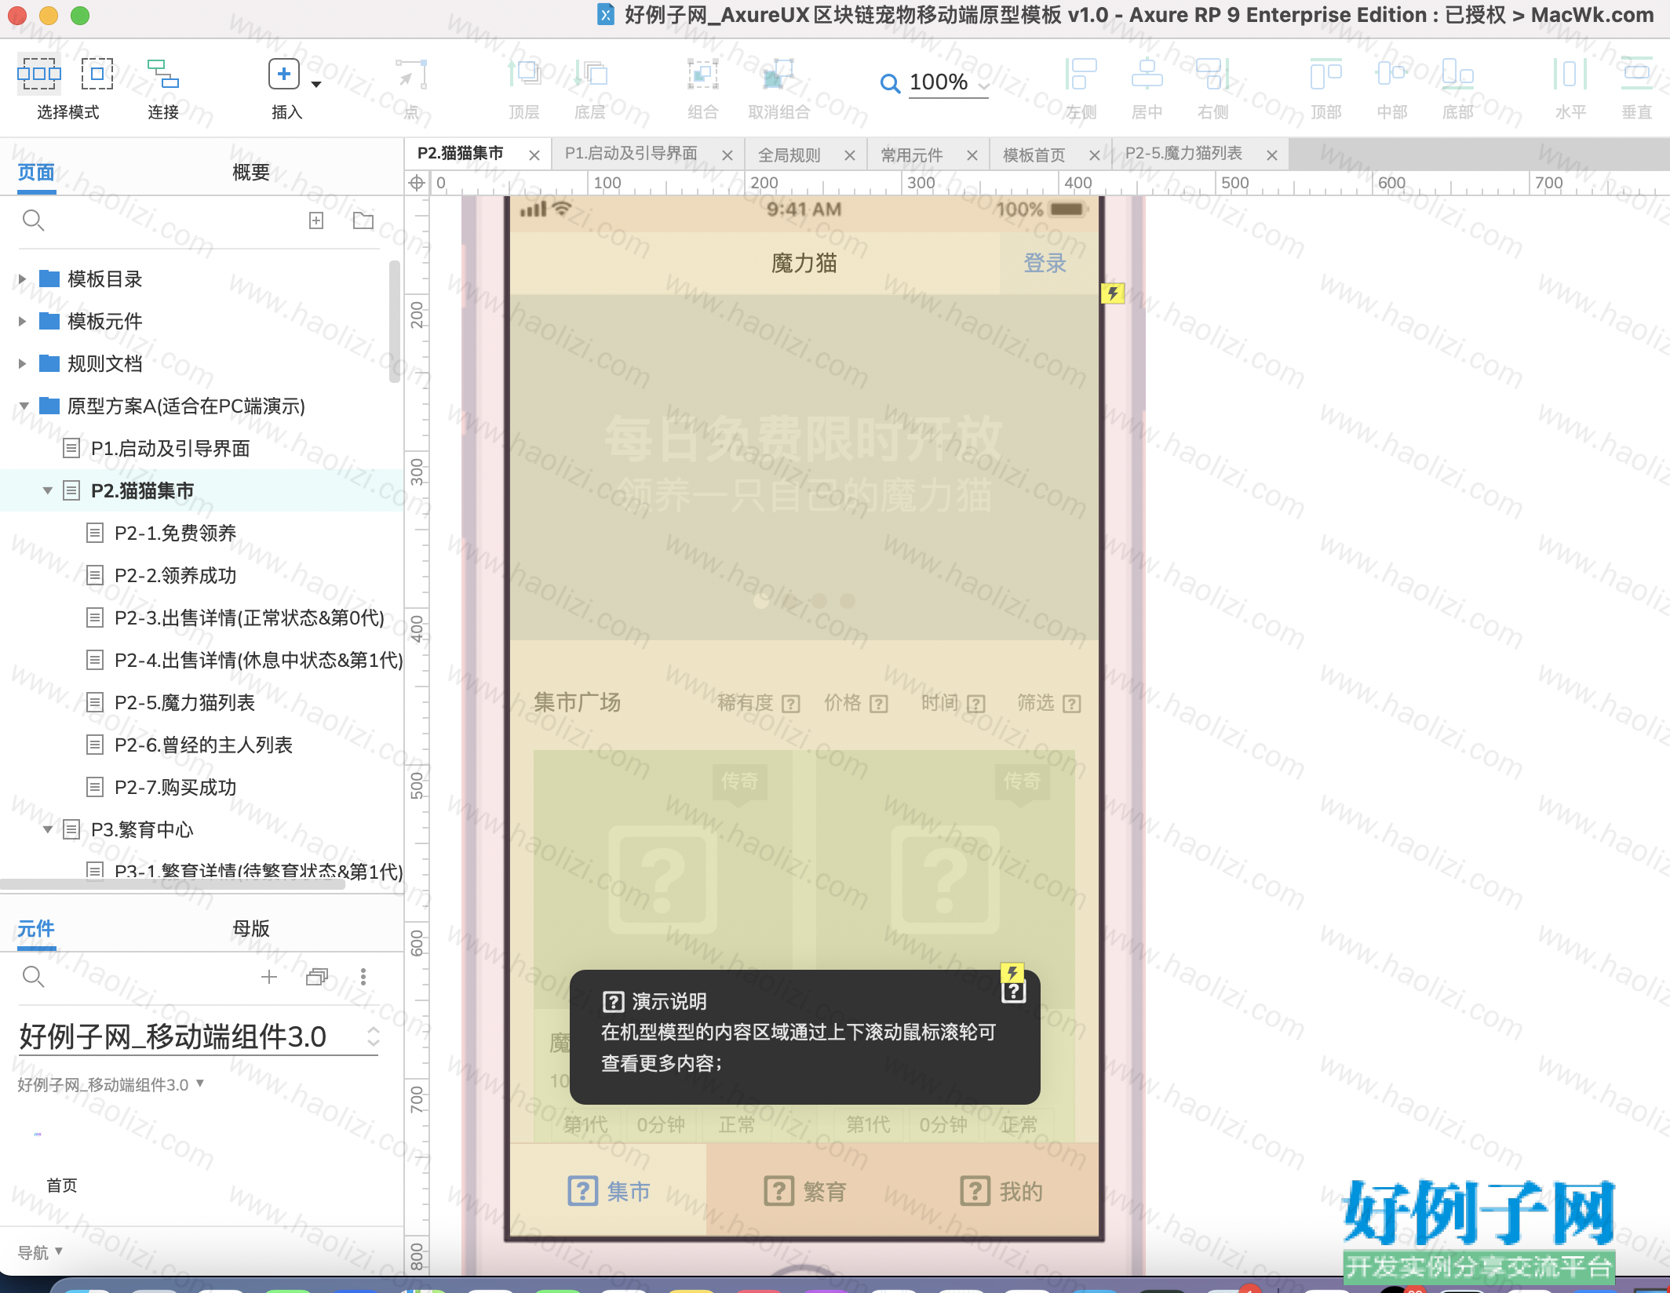Open the Insert tool dropdown arrow

316,84
